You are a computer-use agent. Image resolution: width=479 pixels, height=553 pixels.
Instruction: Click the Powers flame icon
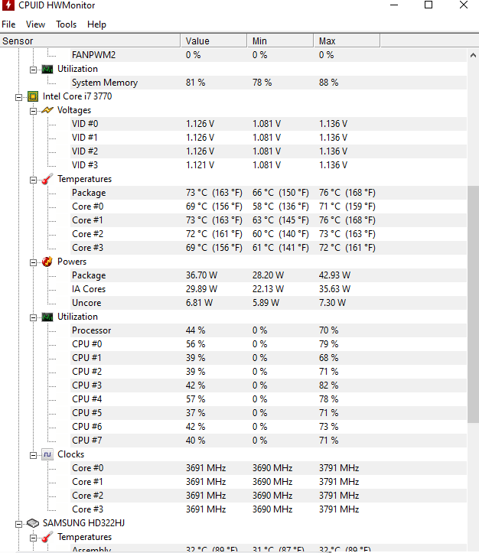[x=47, y=262]
